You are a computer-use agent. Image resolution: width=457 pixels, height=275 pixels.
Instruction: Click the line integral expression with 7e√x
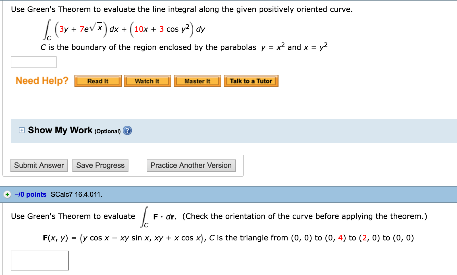pyautogui.click(x=124, y=29)
